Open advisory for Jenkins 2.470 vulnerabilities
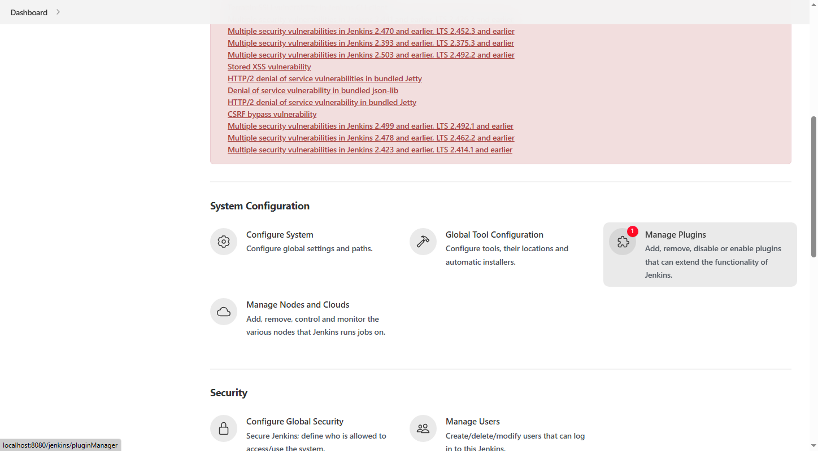818x451 pixels. point(371,31)
